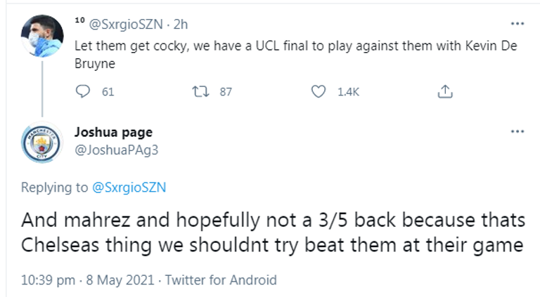Open the @SxrgioSZN handle in the tweet header
The width and height of the screenshot is (540, 297).
point(127,24)
